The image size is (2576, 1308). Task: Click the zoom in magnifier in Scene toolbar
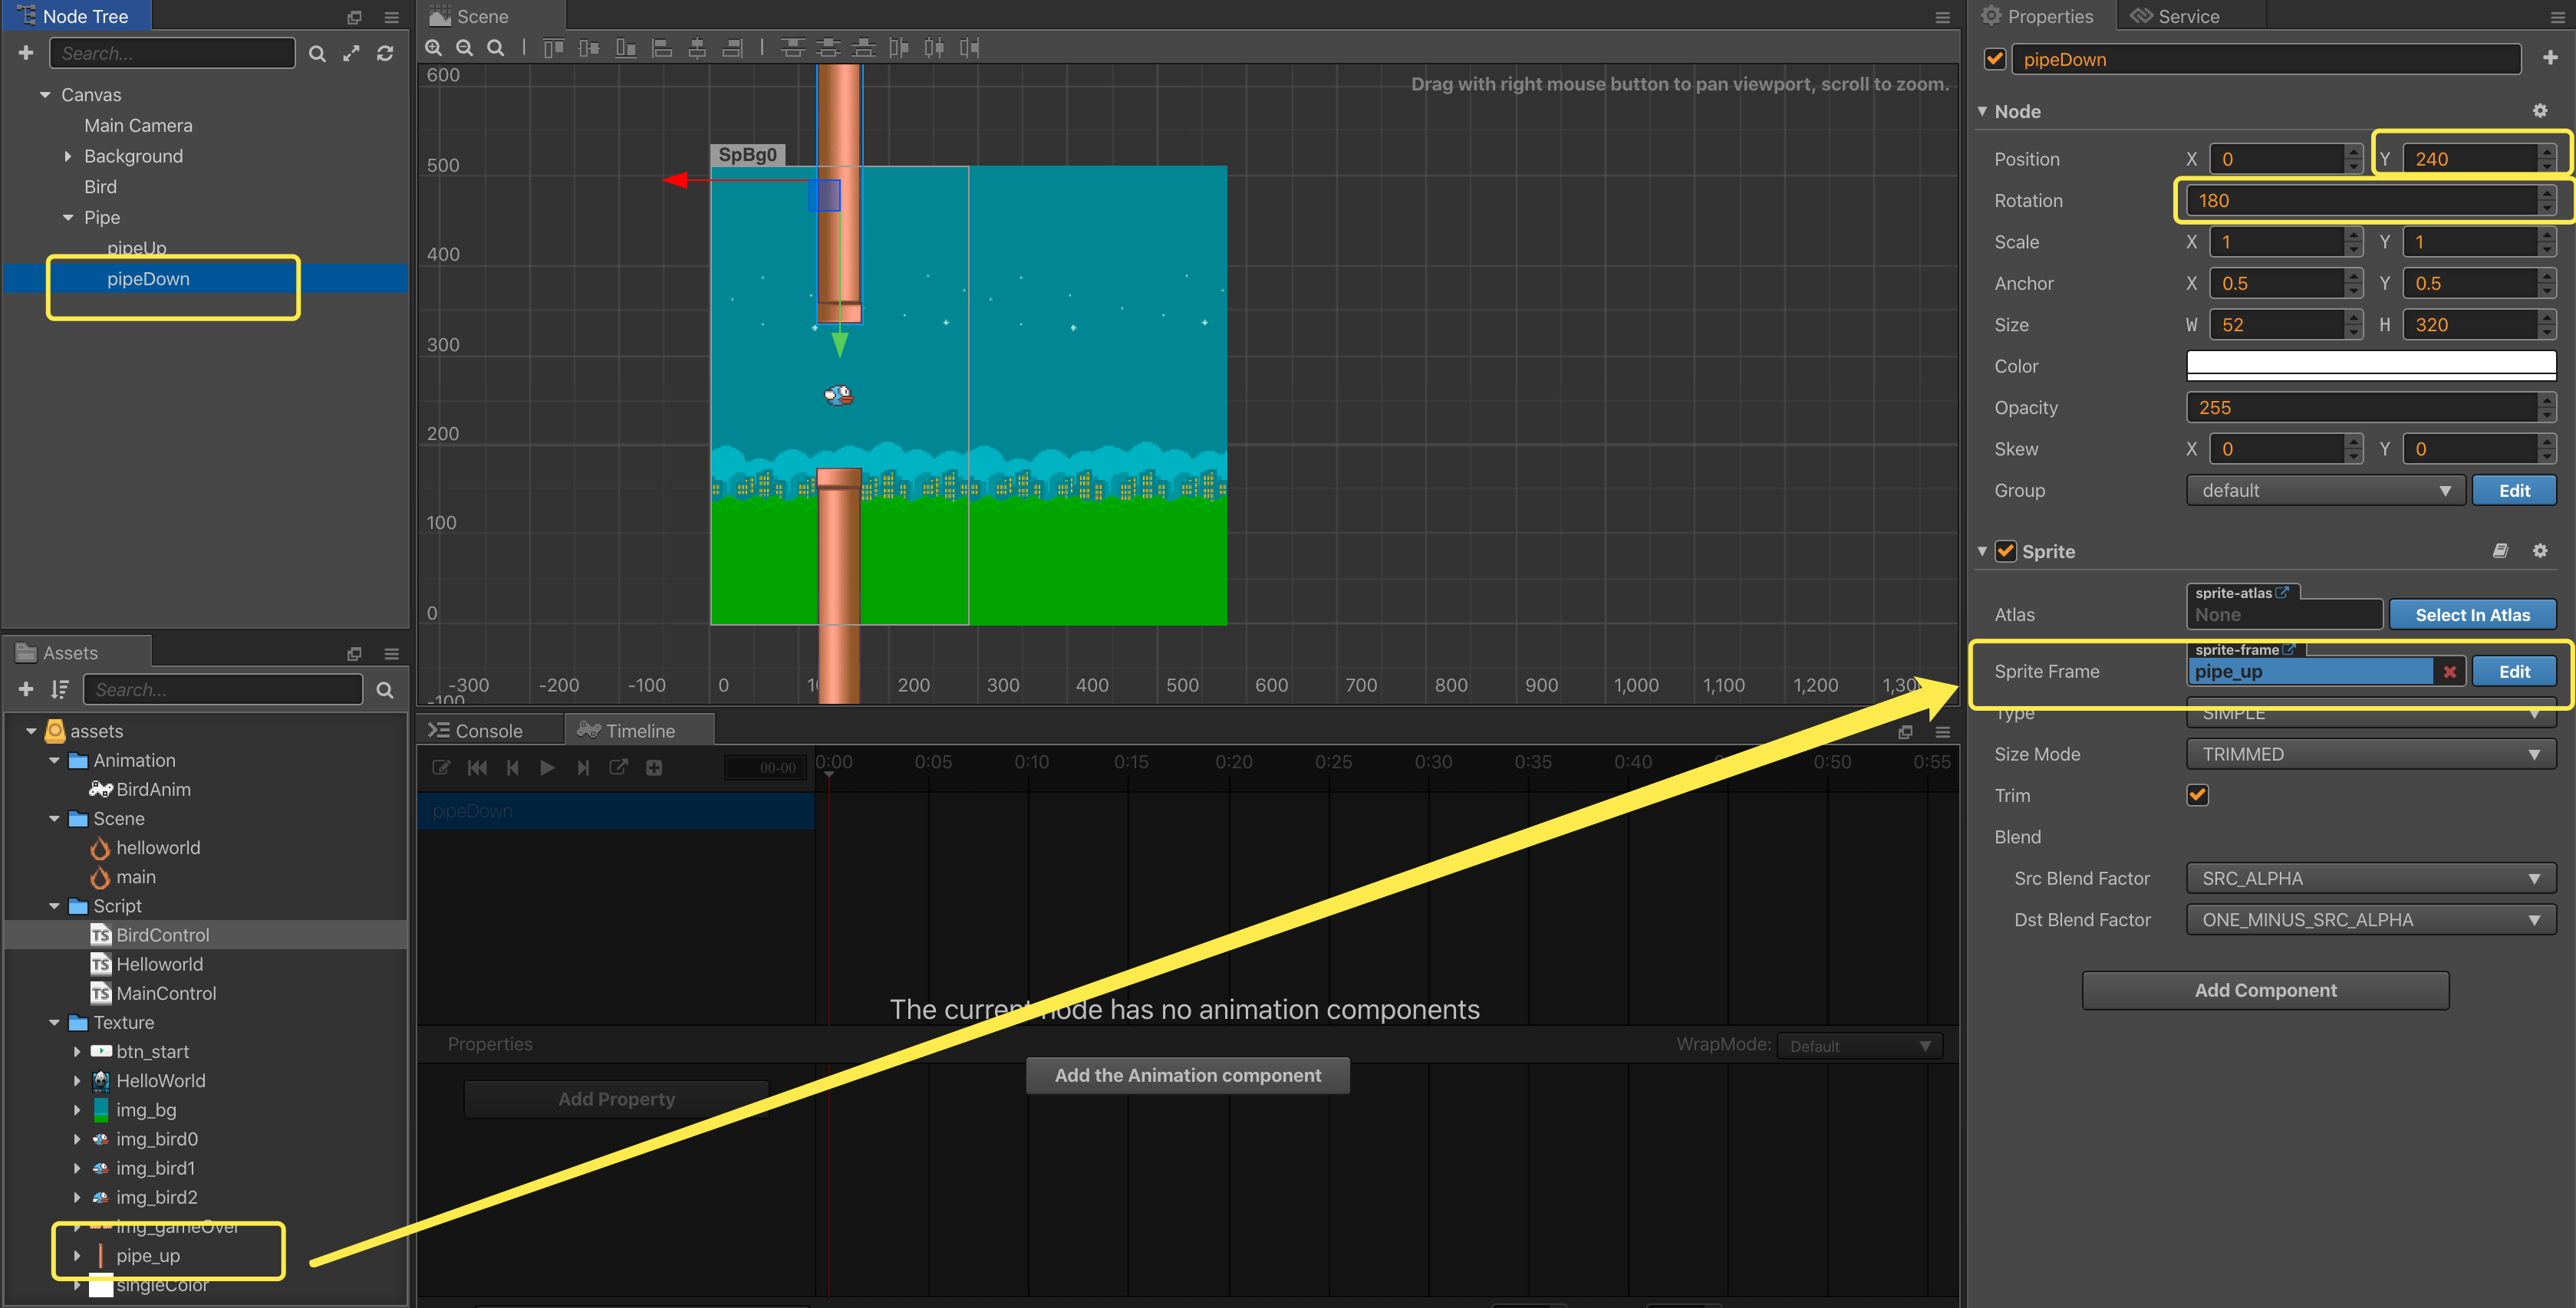click(x=434, y=48)
